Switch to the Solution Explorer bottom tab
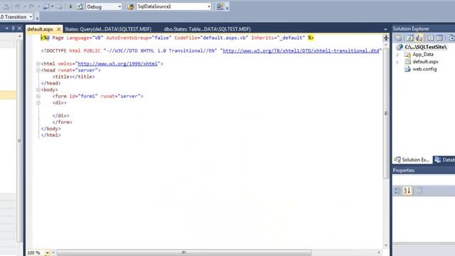The height and width of the screenshot is (256, 455). pyautogui.click(x=412, y=159)
